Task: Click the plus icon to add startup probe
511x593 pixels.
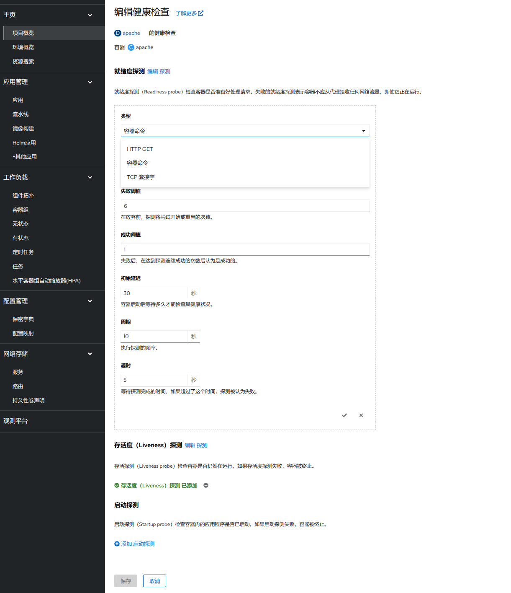Action: point(117,544)
